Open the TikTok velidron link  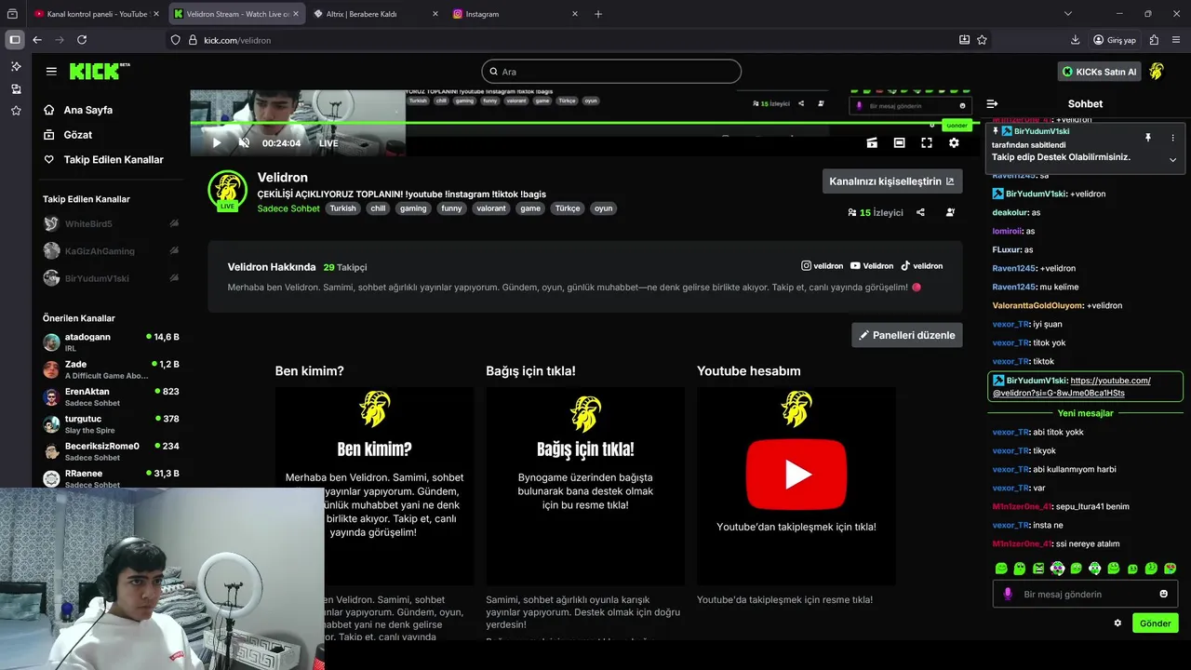pos(921,266)
